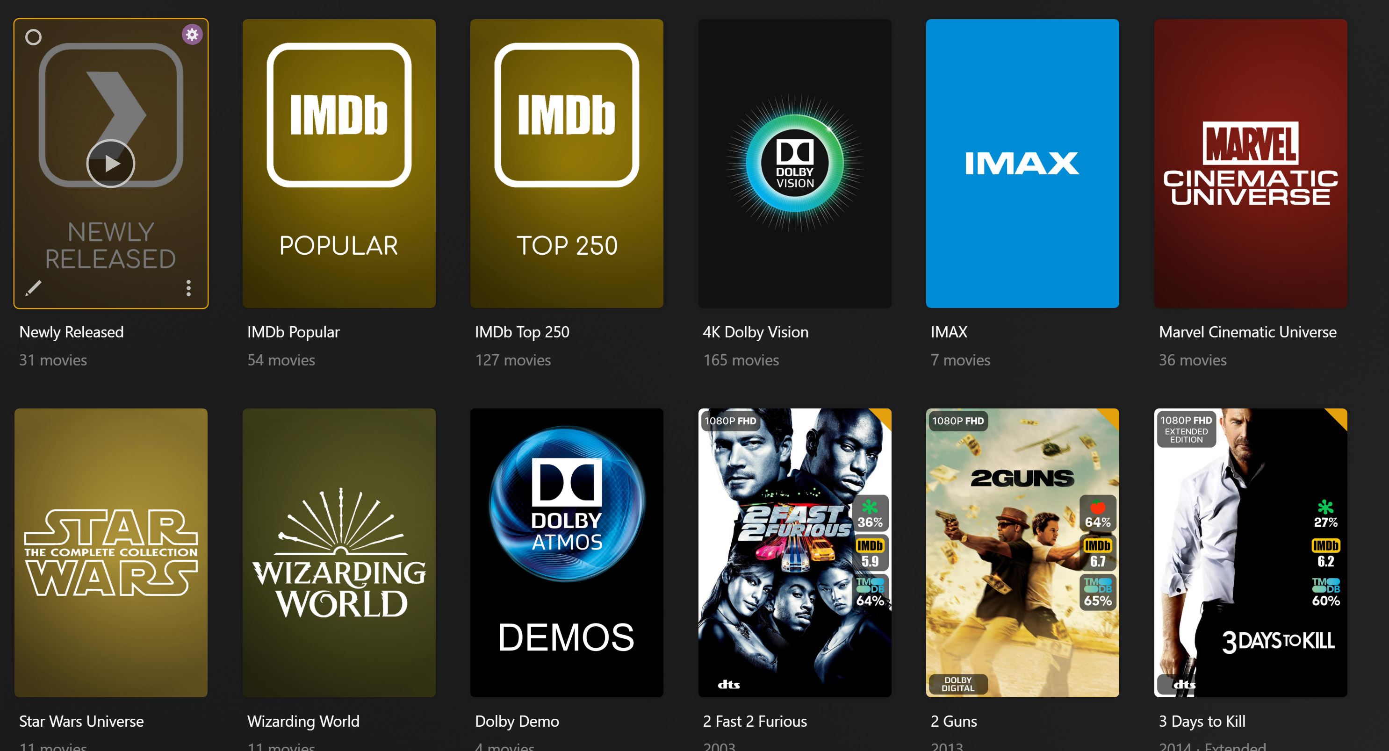Open the three-dot menu on Newly Released
Viewport: 1389px width, 751px height.
[x=188, y=288]
